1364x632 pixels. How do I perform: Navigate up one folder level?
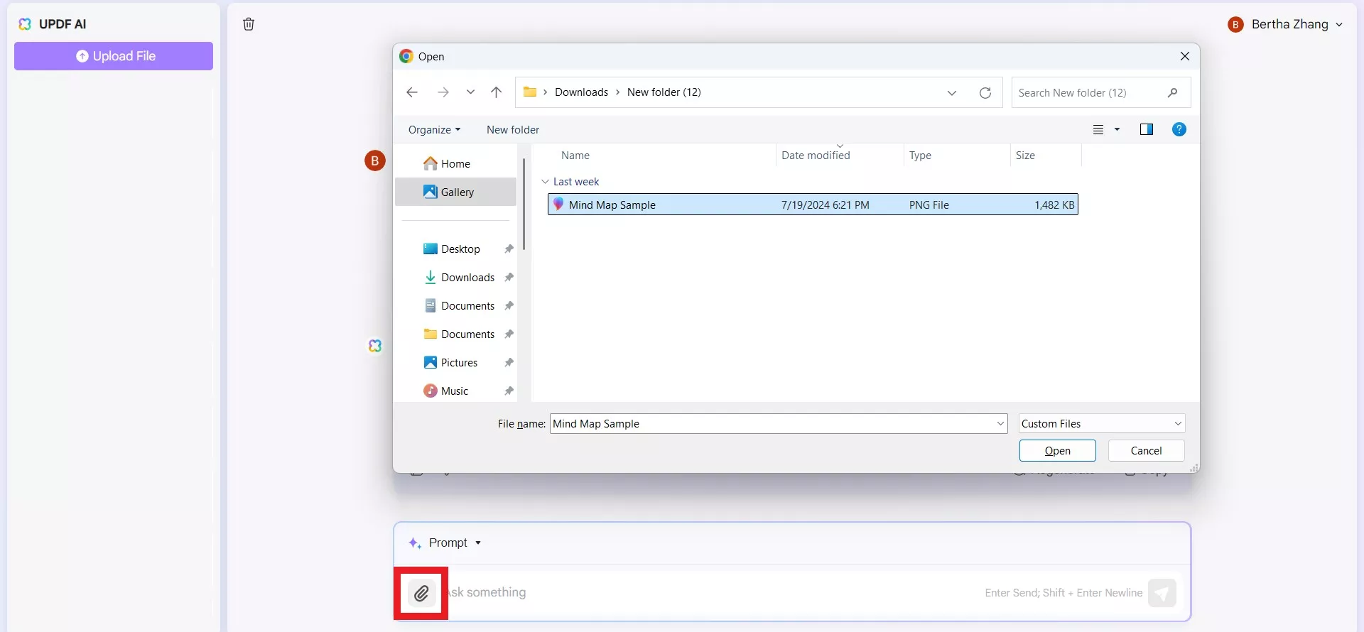[496, 92]
